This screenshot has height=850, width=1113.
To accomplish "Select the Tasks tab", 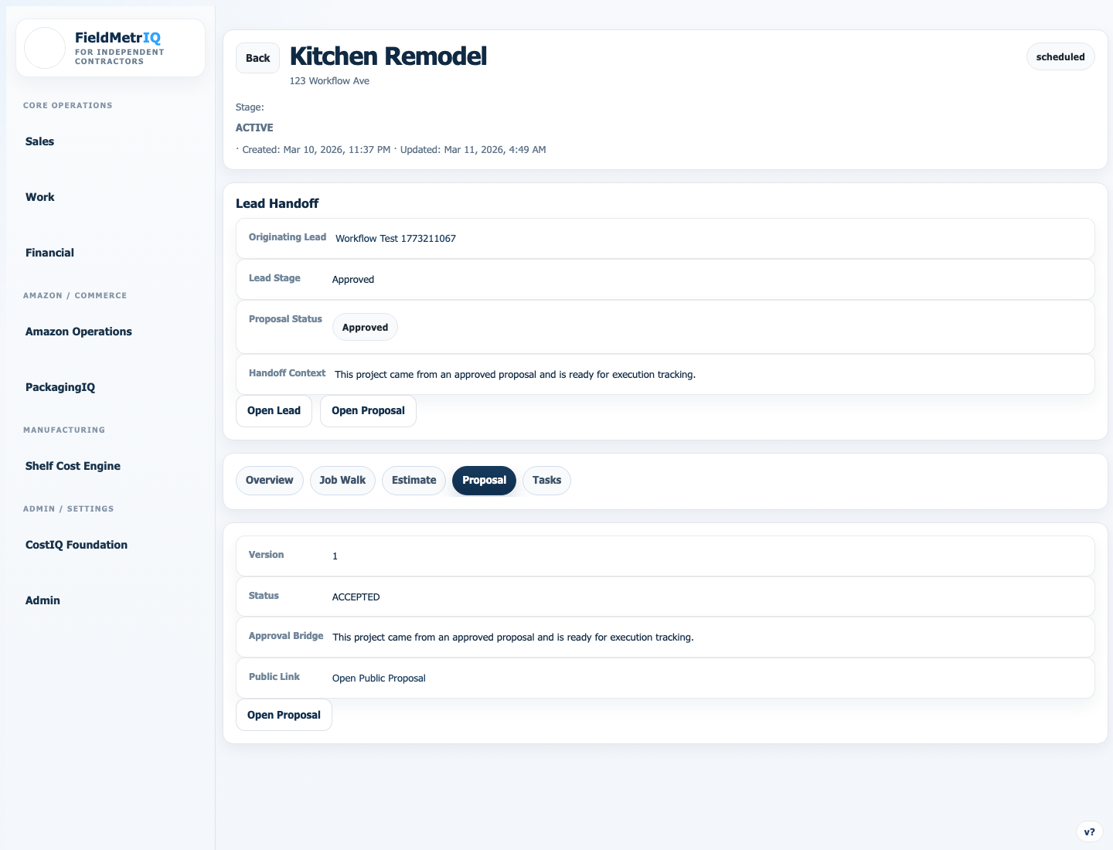I will (546, 480).
